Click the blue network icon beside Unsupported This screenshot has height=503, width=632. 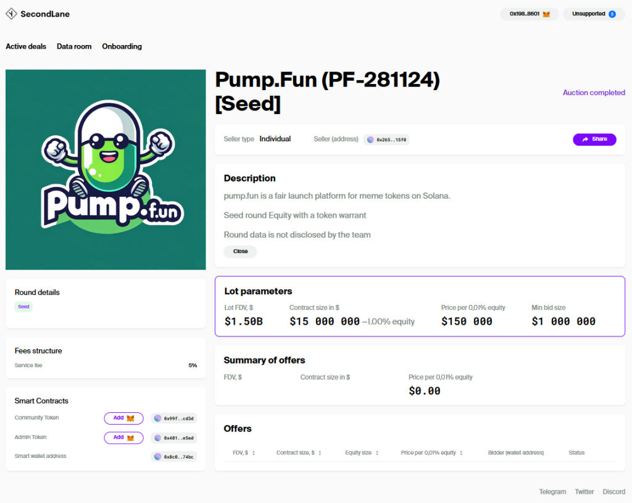612,14
